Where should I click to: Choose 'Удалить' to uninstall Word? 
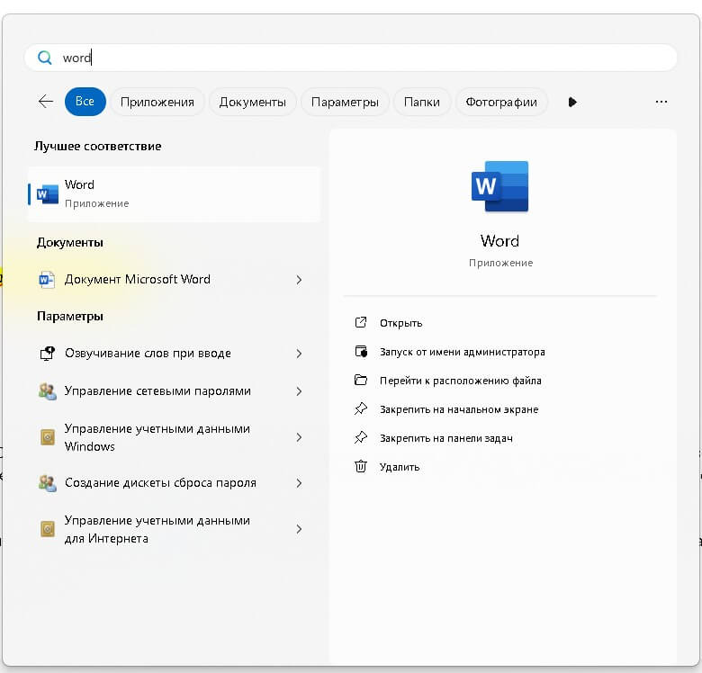[400, 467]
